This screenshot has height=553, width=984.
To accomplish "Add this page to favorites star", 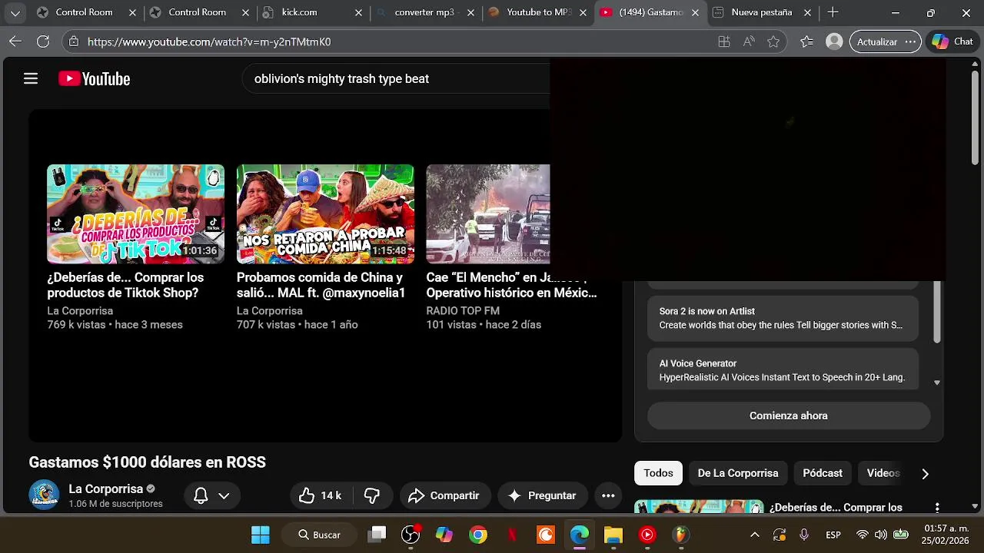I will tap(773, 41).
